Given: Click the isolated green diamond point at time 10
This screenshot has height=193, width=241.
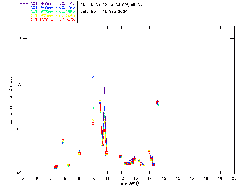Looking at the screenshot, I should pos(93,108).
